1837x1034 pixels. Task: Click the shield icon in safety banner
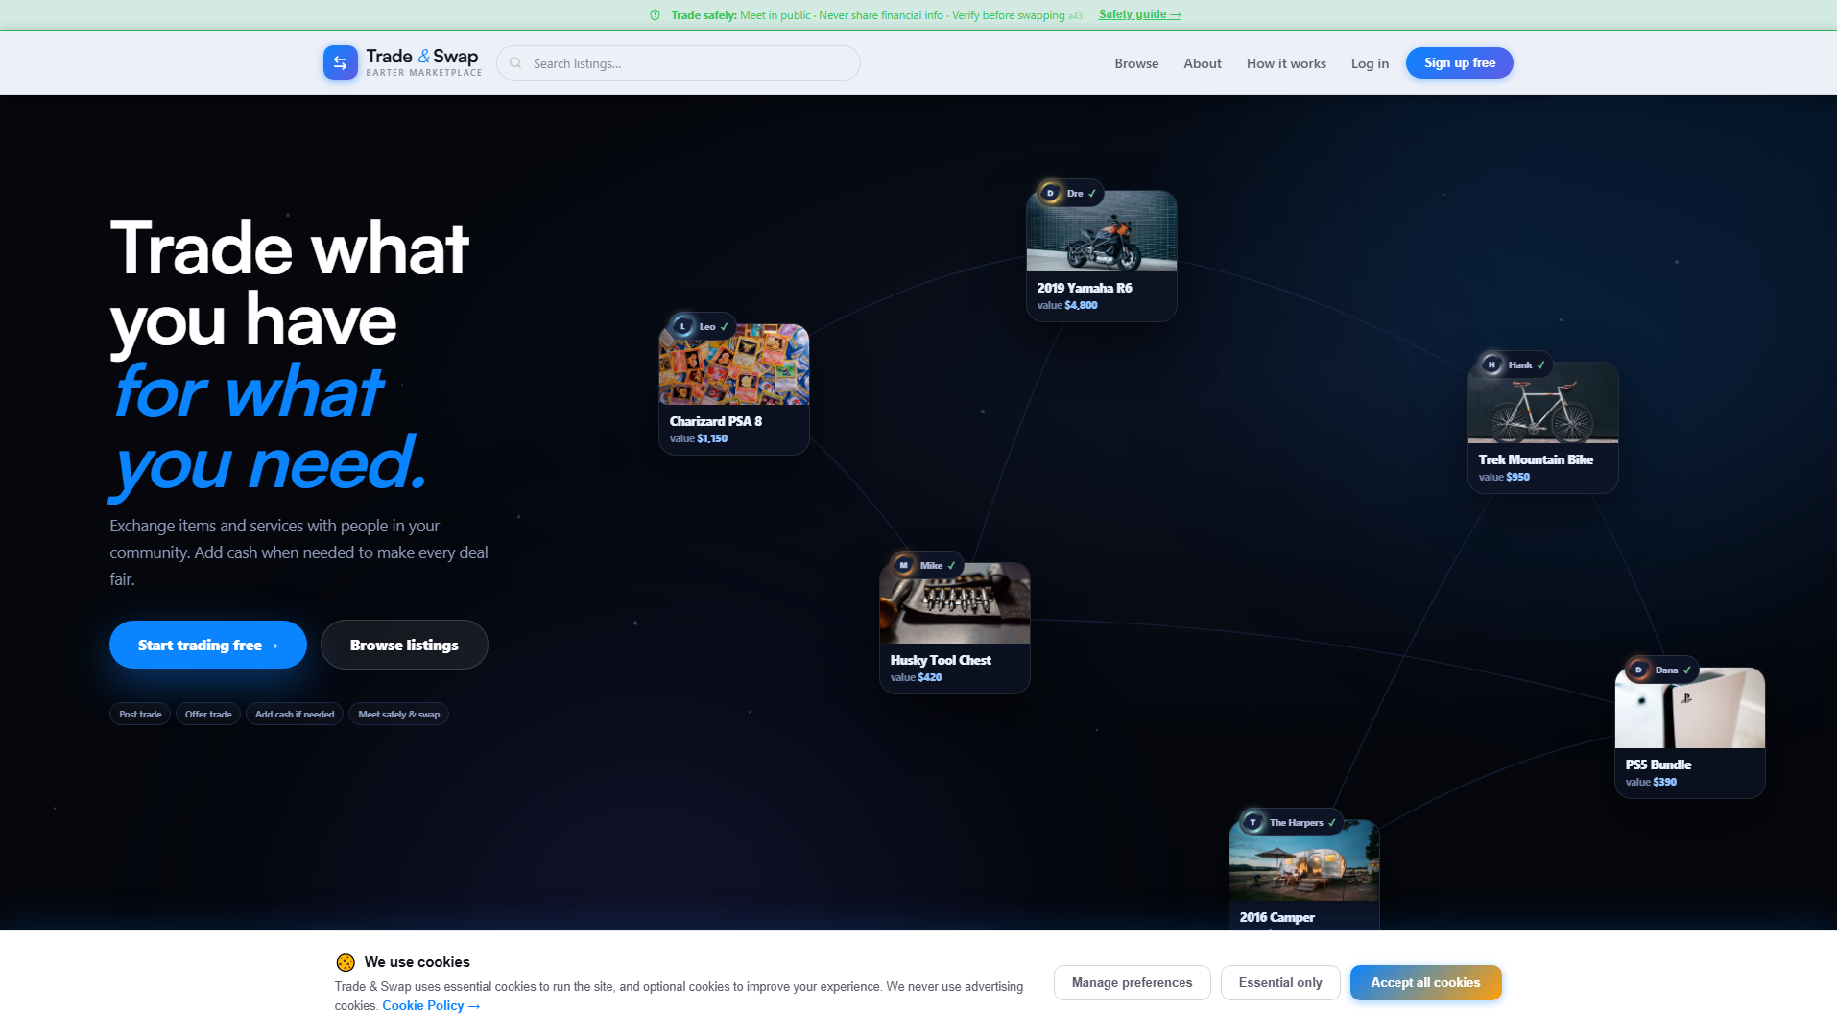coord(655,14)
